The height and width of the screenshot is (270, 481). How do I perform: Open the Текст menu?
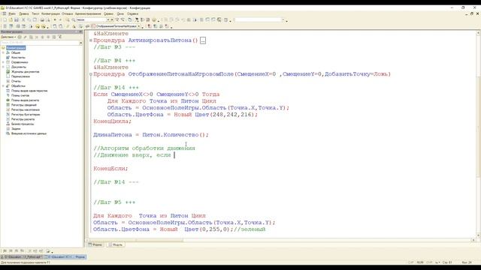click(35, 13)
